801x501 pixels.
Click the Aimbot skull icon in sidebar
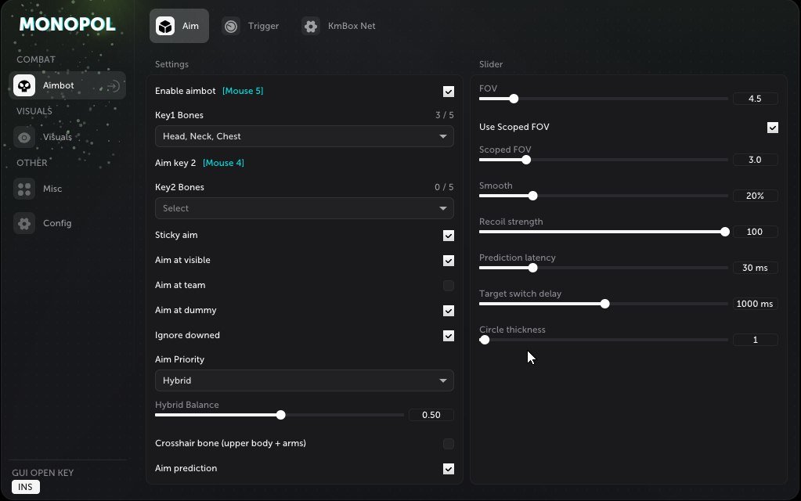(24, 85)
